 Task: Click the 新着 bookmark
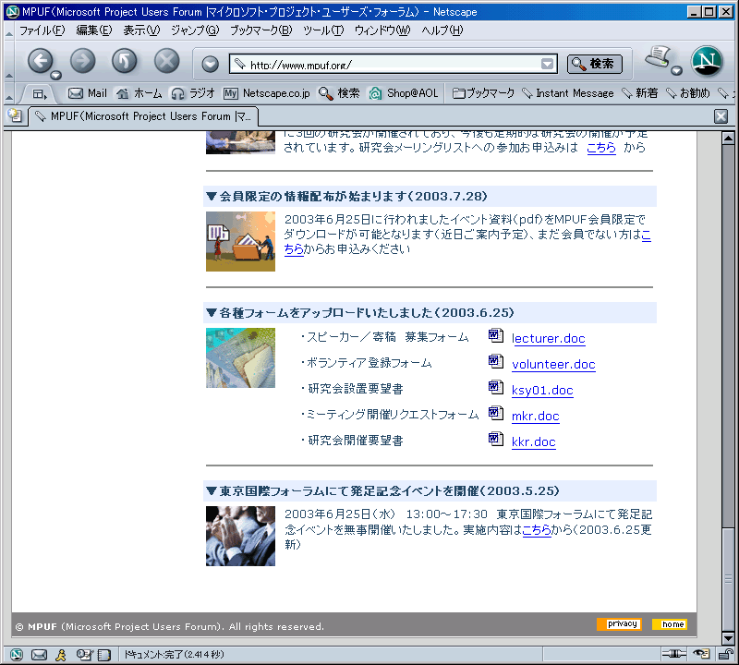click(639, 93)
